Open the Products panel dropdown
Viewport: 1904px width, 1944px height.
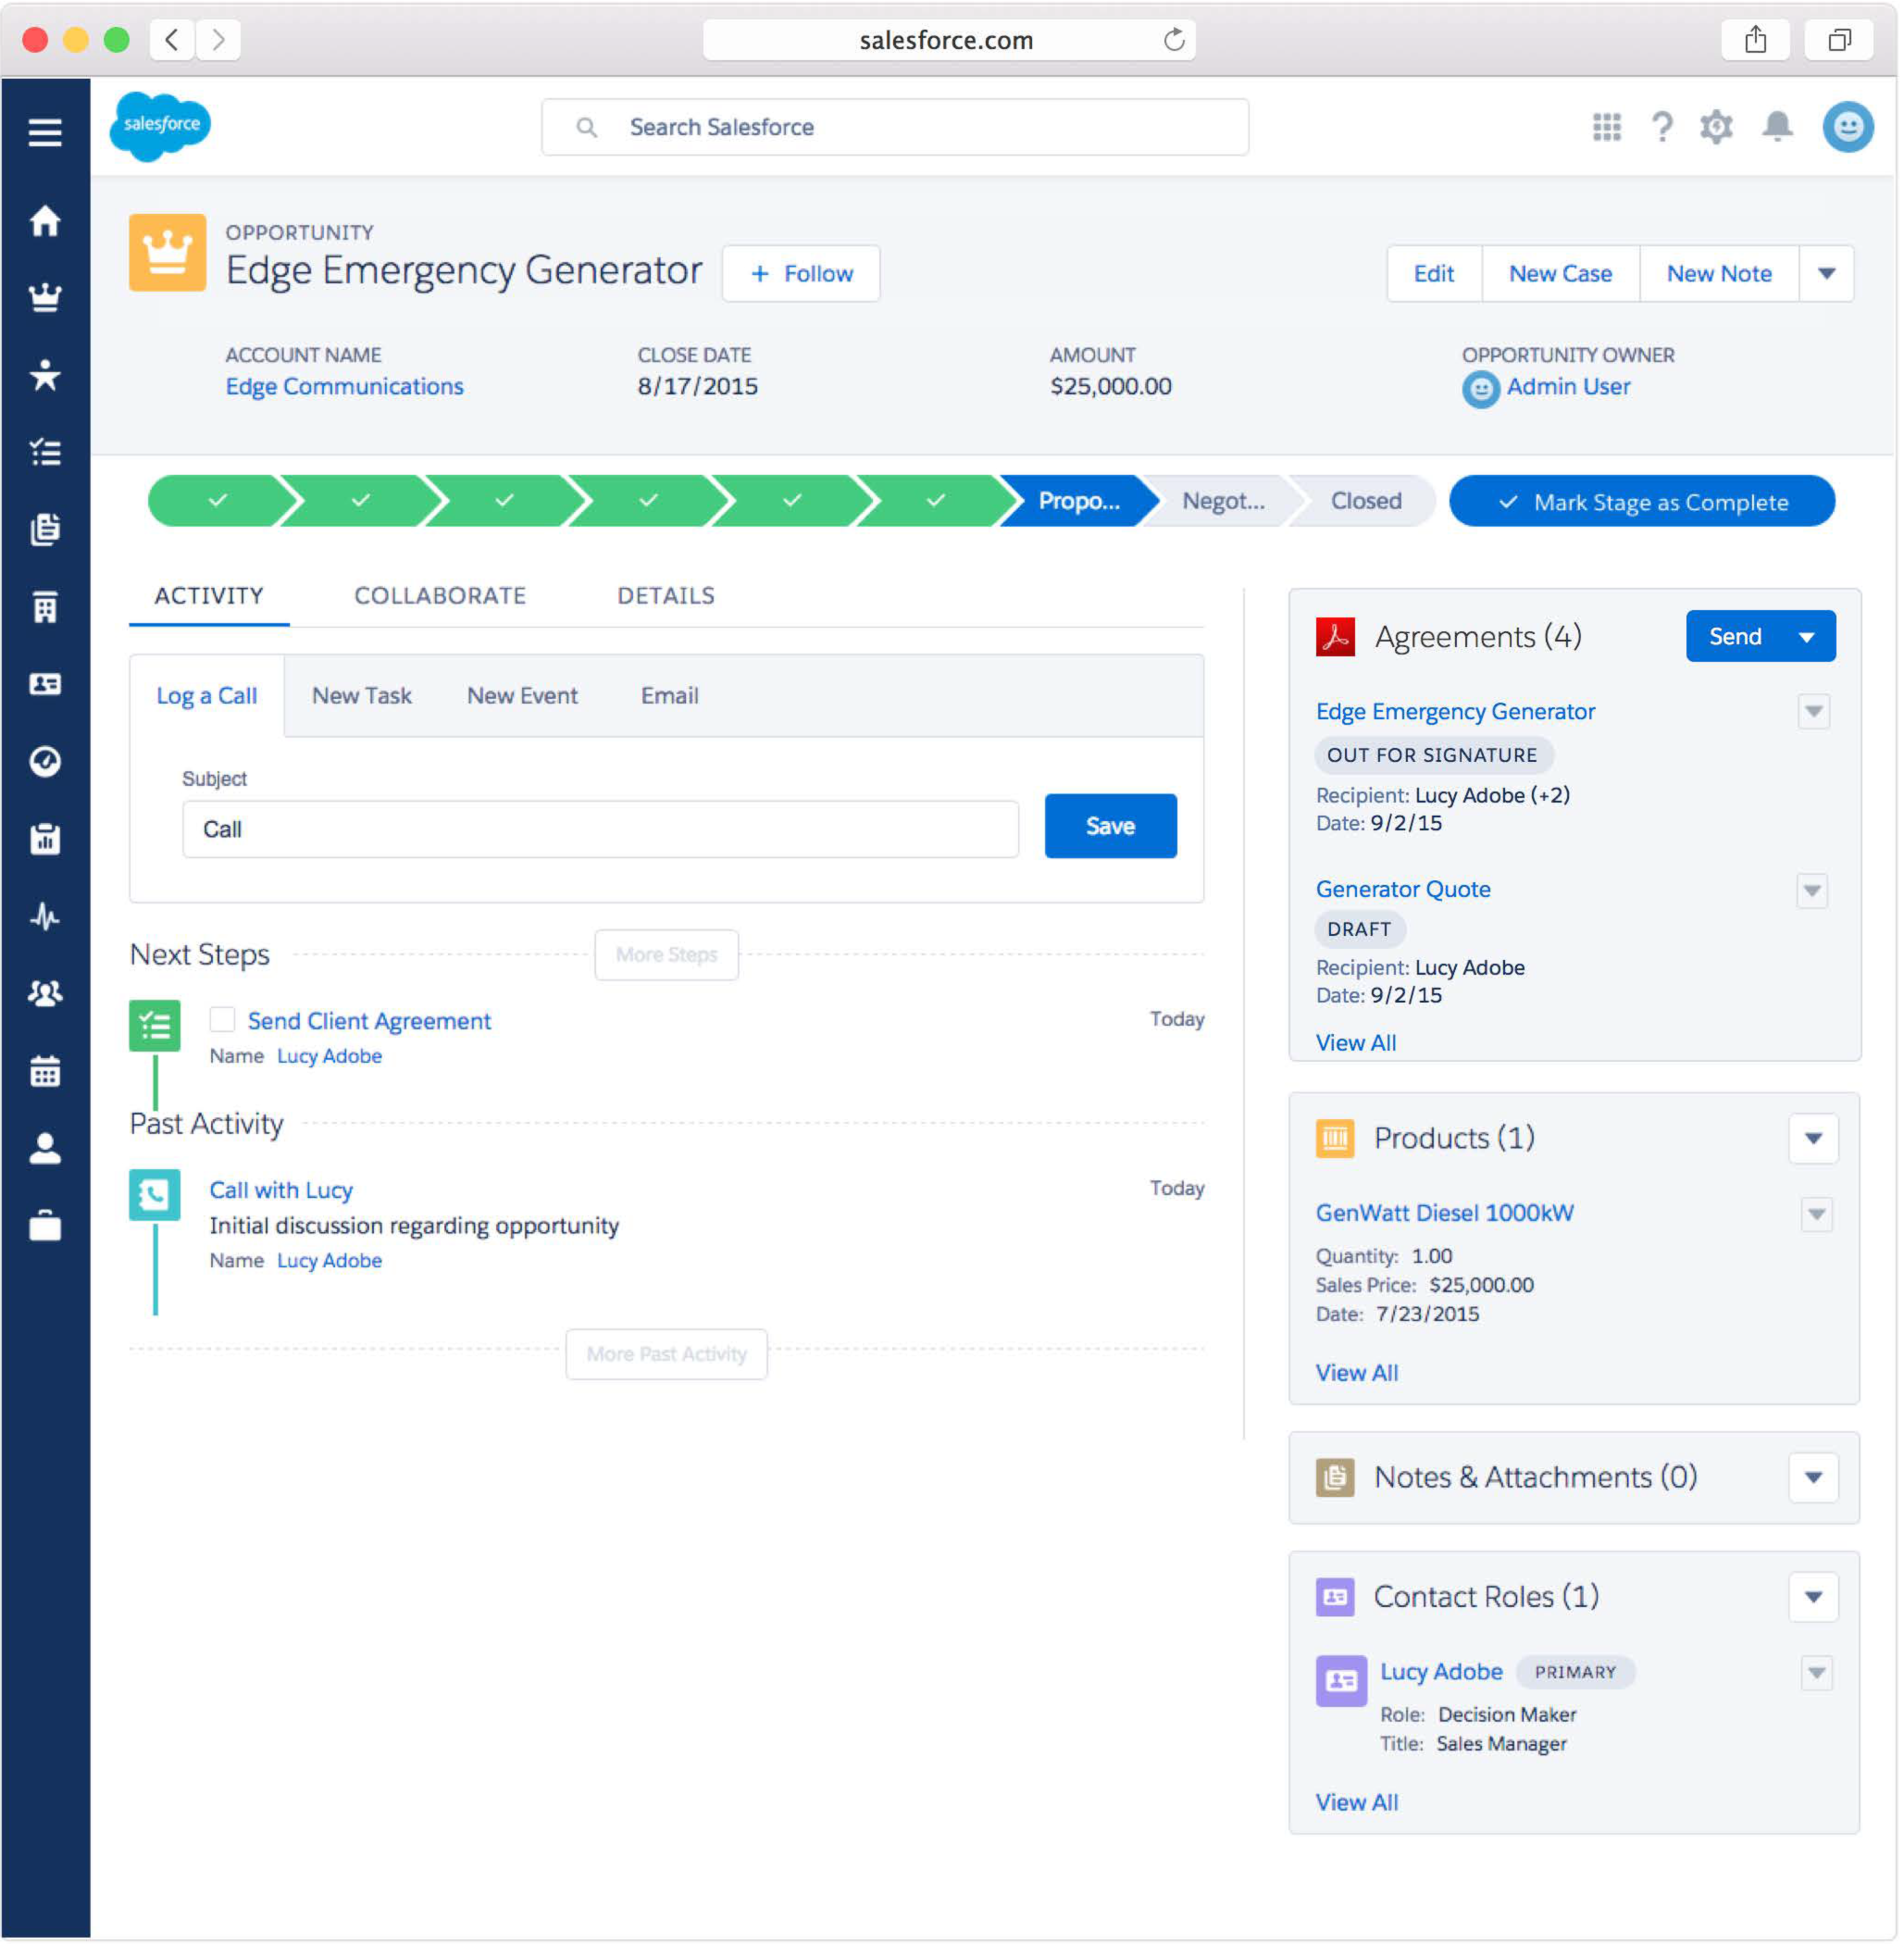[x=1814, y=1138]
